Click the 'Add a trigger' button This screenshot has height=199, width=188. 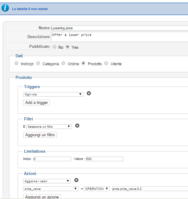[x=37, y=102]
